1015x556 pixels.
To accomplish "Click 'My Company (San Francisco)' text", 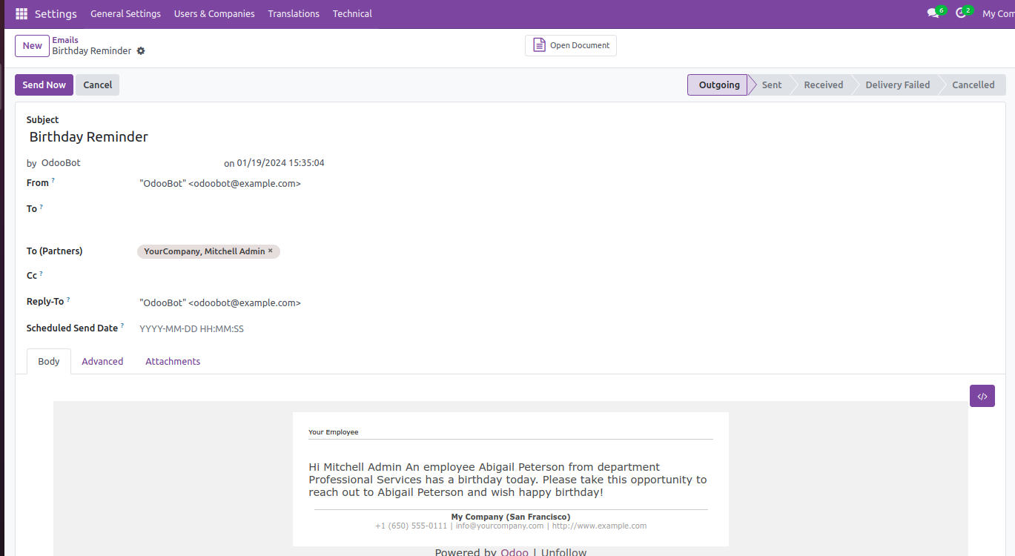I will 511,517.
